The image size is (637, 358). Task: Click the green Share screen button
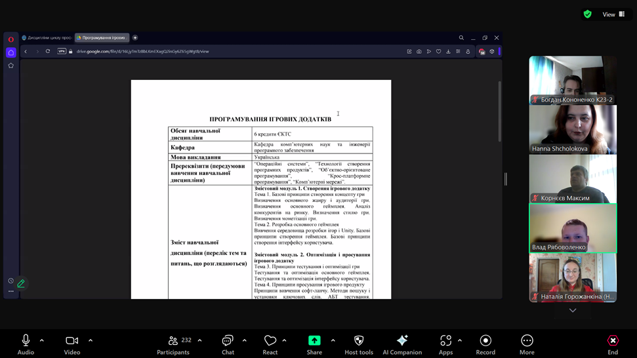(314, 345)
